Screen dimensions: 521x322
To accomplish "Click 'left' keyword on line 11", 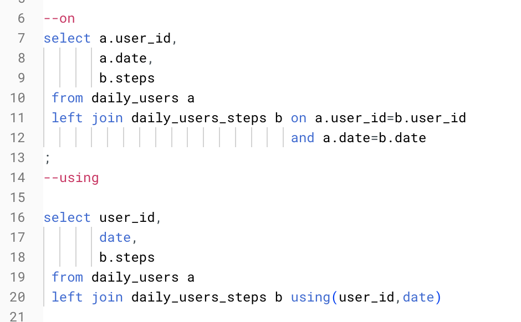I will tap(67, 118).
